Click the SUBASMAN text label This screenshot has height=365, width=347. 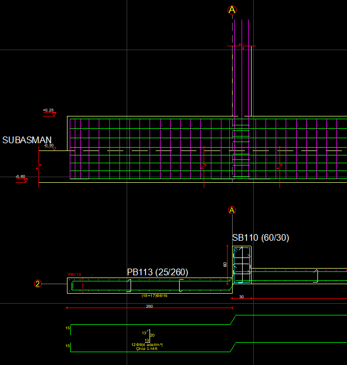tap(27, 140)
